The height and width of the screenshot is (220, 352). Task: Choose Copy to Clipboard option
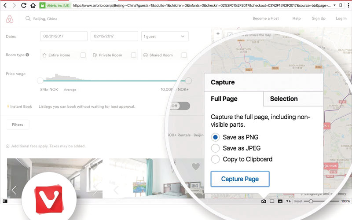(x=216, y=159)
